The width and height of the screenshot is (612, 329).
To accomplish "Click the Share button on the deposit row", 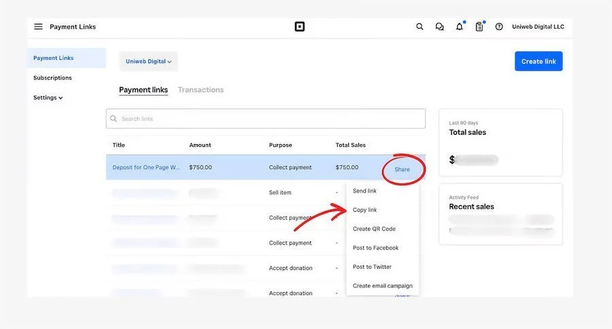I will pos(402,169).
